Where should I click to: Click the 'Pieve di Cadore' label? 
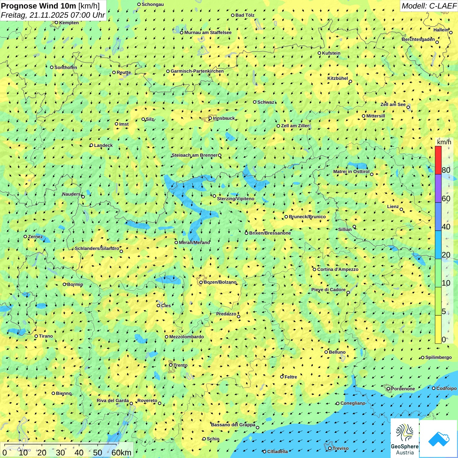pos(328,290)
